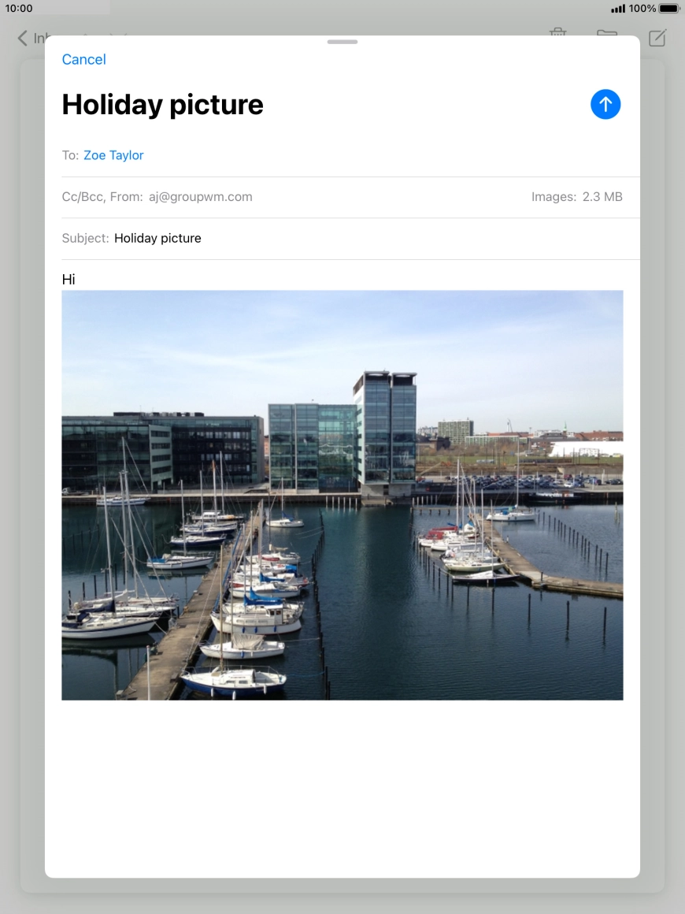Tap the grabber handle above the draft
Screen dimensions: 685x914
coord(342,42)
